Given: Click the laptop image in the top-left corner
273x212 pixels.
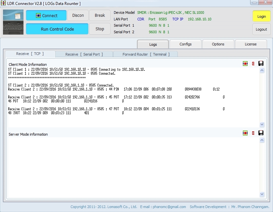Looking at the screenshot, I should pyautogui.click(x=13, y=22).
